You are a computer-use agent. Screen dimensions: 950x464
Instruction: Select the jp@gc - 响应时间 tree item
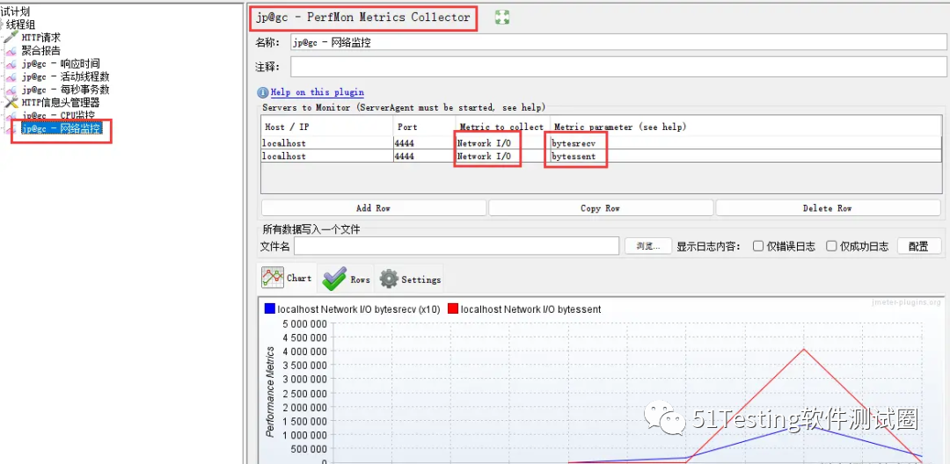[61, 64]
